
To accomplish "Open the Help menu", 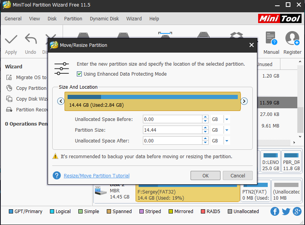I will click(x=154, y=19).
